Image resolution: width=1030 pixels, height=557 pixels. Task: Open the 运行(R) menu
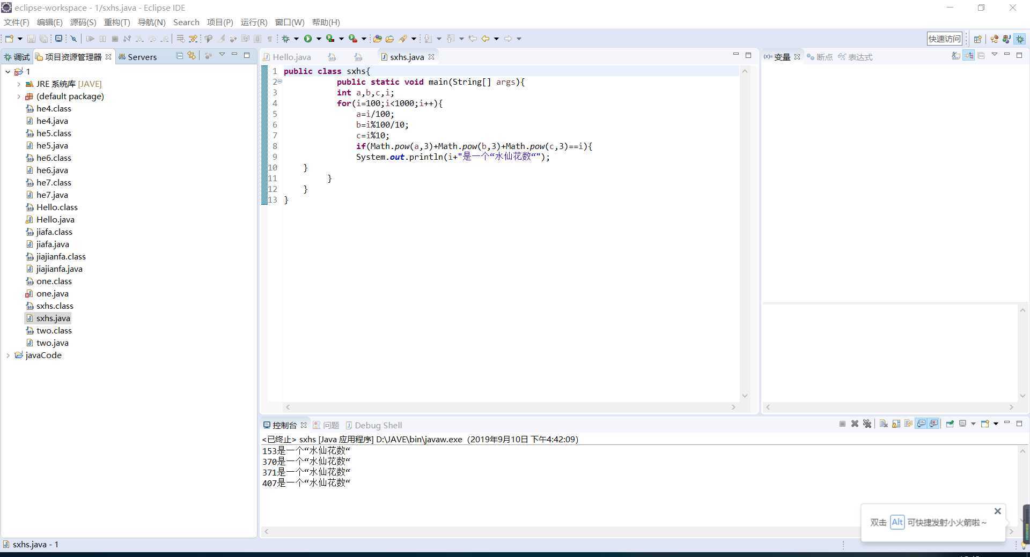(254, 22)
